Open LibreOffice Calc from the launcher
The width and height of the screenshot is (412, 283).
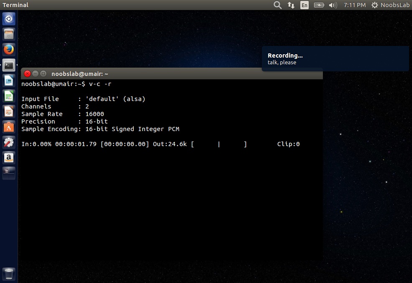(9, 96)
